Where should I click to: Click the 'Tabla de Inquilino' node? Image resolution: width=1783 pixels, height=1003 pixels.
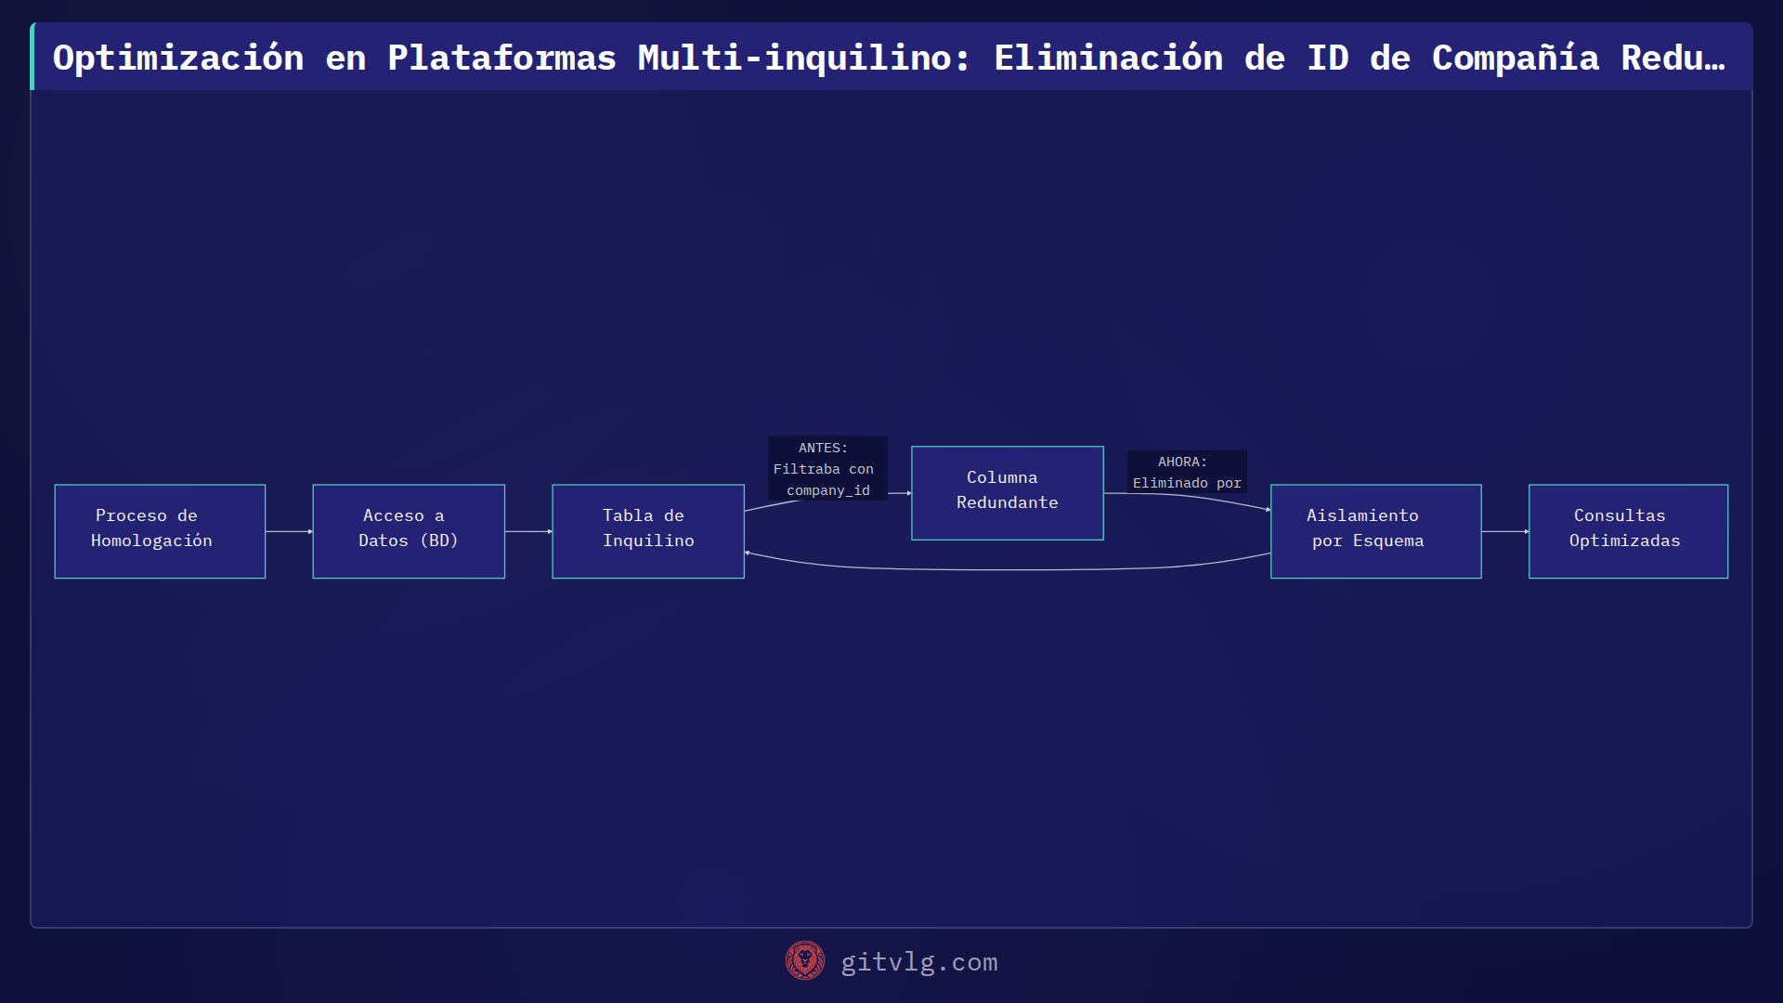pos(648,531)
